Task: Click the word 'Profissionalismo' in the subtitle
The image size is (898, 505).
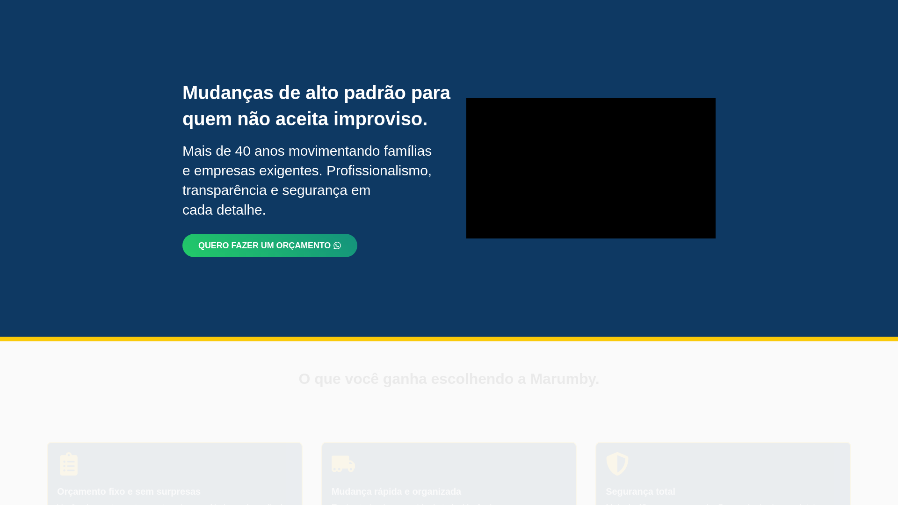Action: pos(377,171)
